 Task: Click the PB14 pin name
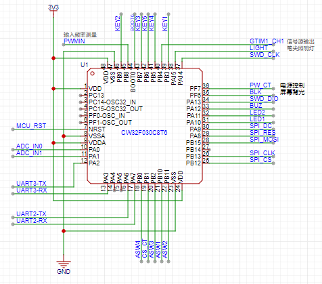coord(193,150)
